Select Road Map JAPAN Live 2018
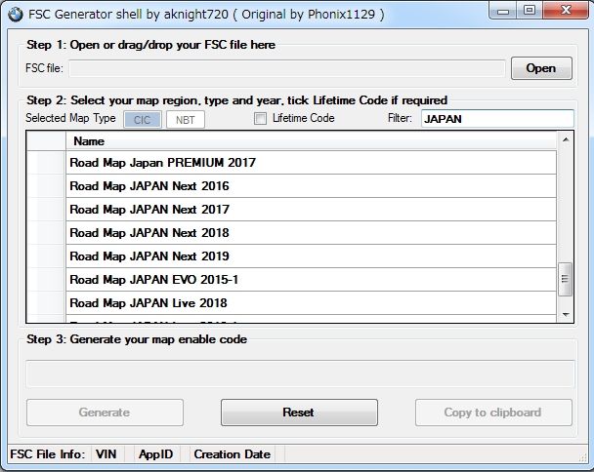 (x=311, y=303)
